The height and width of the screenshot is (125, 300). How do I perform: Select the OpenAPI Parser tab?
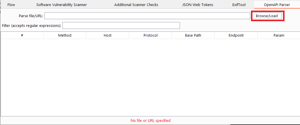[x=277, y=5]
